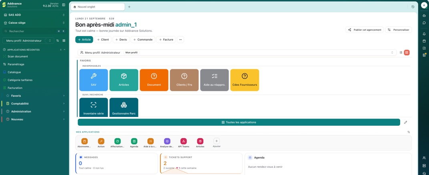Screen dimensions: 429x175
Task: Launch the pink Articles app shortcut
Action: [200, 143]
